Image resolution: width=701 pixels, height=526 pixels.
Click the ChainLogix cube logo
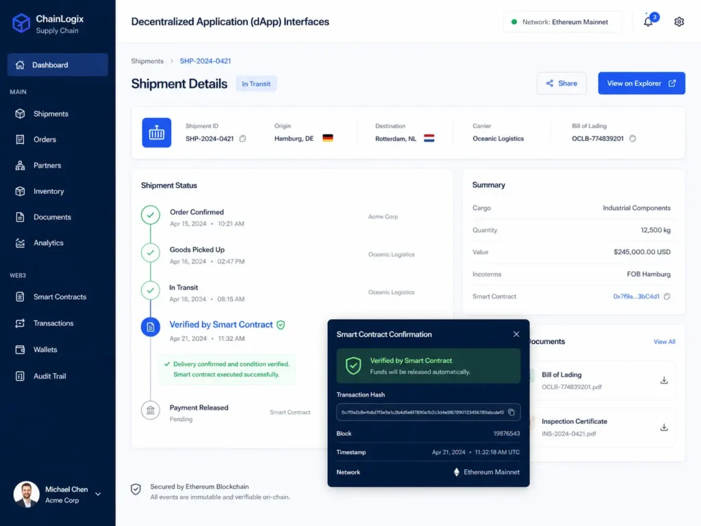click(x=21, y=23)
